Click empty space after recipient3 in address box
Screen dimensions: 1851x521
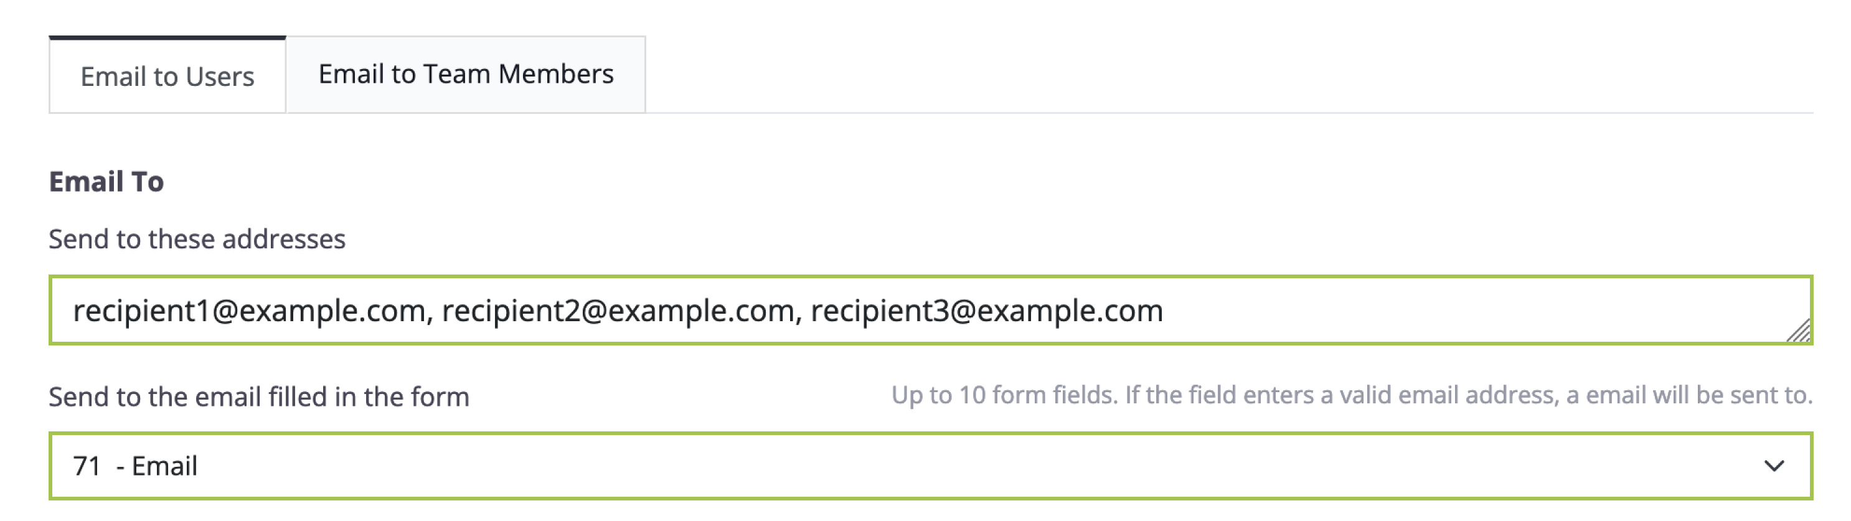(x=1437, y=311)
